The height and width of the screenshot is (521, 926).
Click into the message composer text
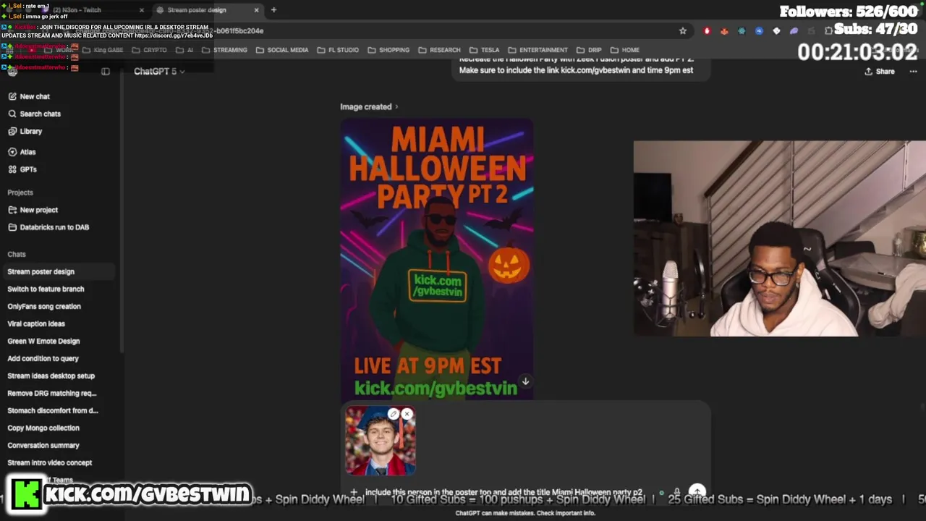click(504, 492)
